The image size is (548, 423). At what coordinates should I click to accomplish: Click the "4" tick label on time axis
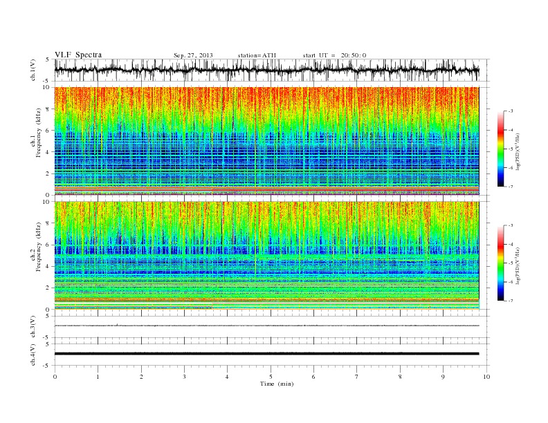pos(227,377)
